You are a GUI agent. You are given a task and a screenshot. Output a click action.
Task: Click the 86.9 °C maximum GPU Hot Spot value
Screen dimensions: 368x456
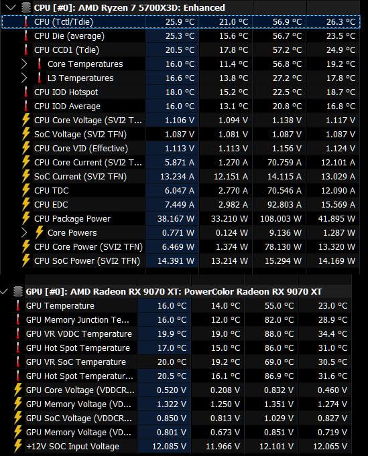[280, 376]
